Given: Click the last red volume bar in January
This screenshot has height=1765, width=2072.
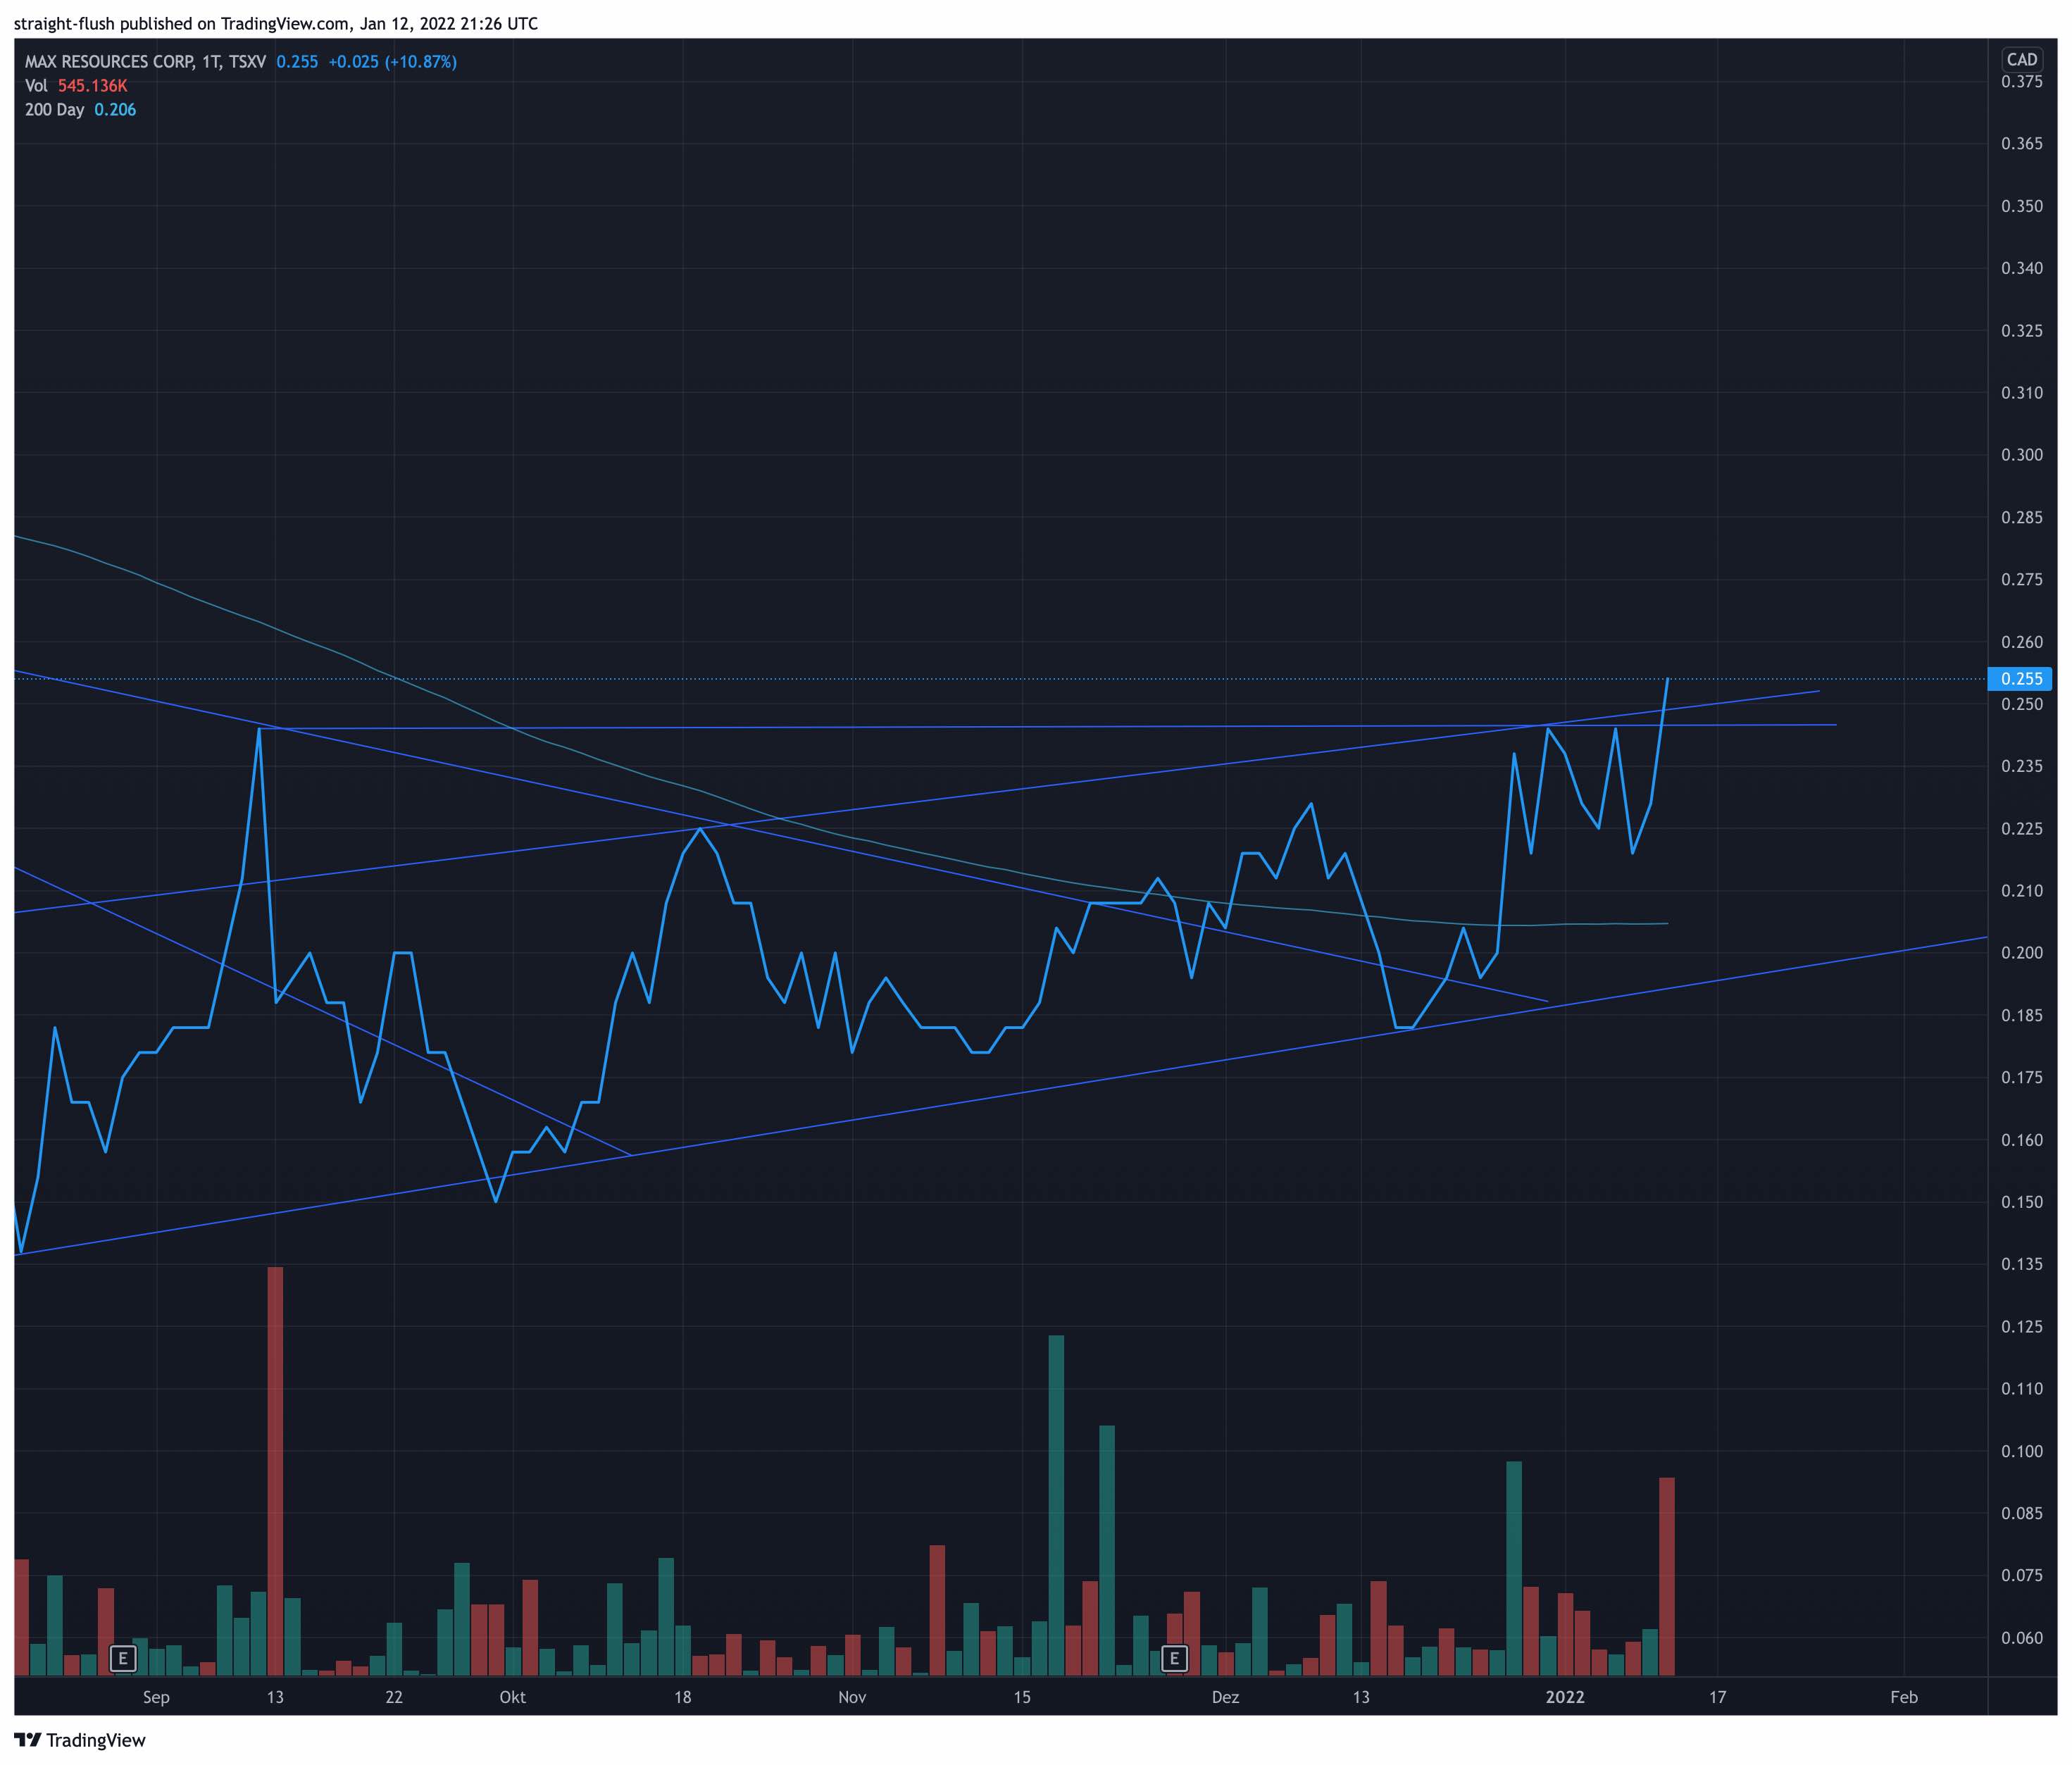Looking at the screenshot, I should 1666,1576.
